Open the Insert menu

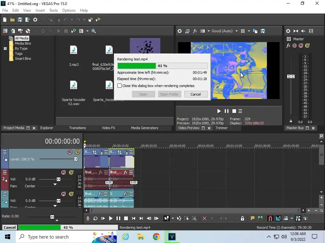tap(40, 10)
